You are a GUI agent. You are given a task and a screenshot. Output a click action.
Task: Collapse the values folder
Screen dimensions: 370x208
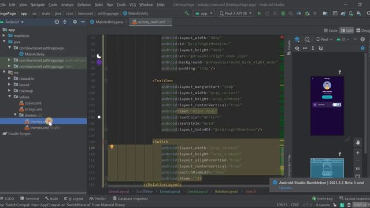tap(9, 97)
